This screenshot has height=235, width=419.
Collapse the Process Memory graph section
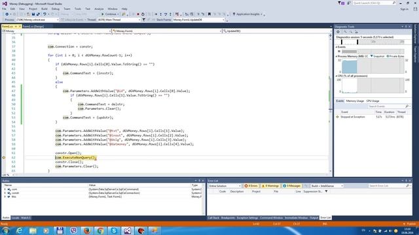(337, 57)
